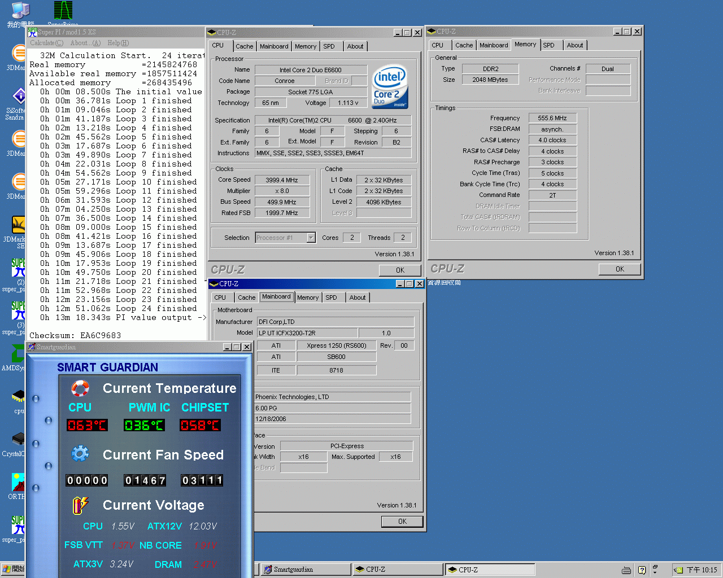Click the memory Frequency 555.6 MHz field
Screen dimensions: 723x578
(x=552, y=118)
